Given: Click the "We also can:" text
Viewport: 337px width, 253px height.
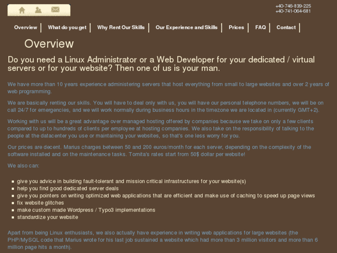Looking at the screenshot, I should click(24, 166).
